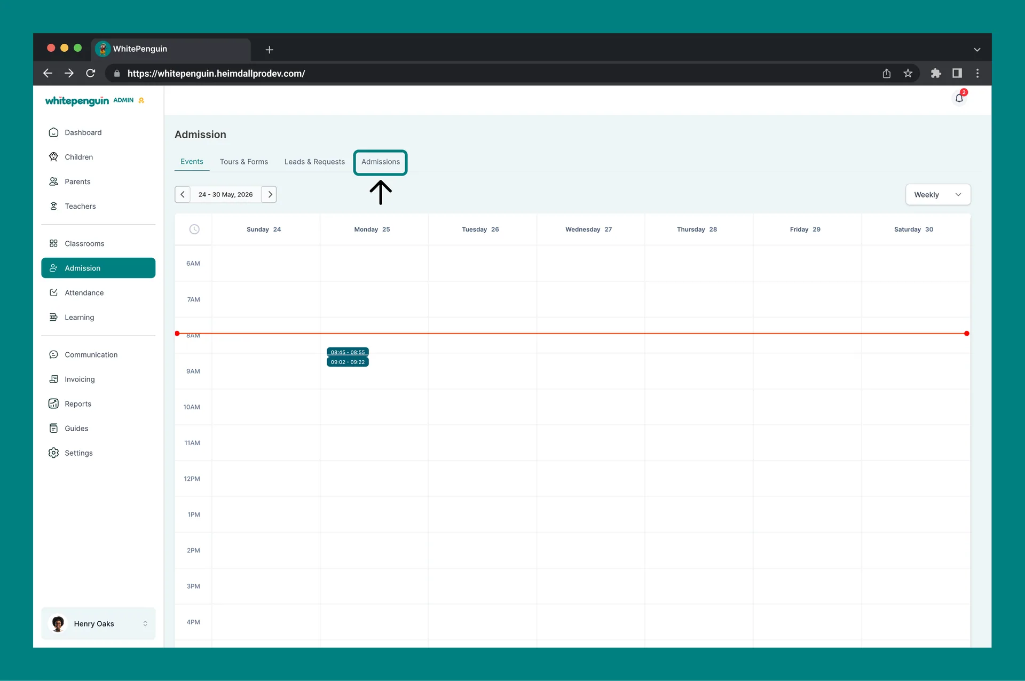Switch to the Tours & Forms tab

[244, 162]
